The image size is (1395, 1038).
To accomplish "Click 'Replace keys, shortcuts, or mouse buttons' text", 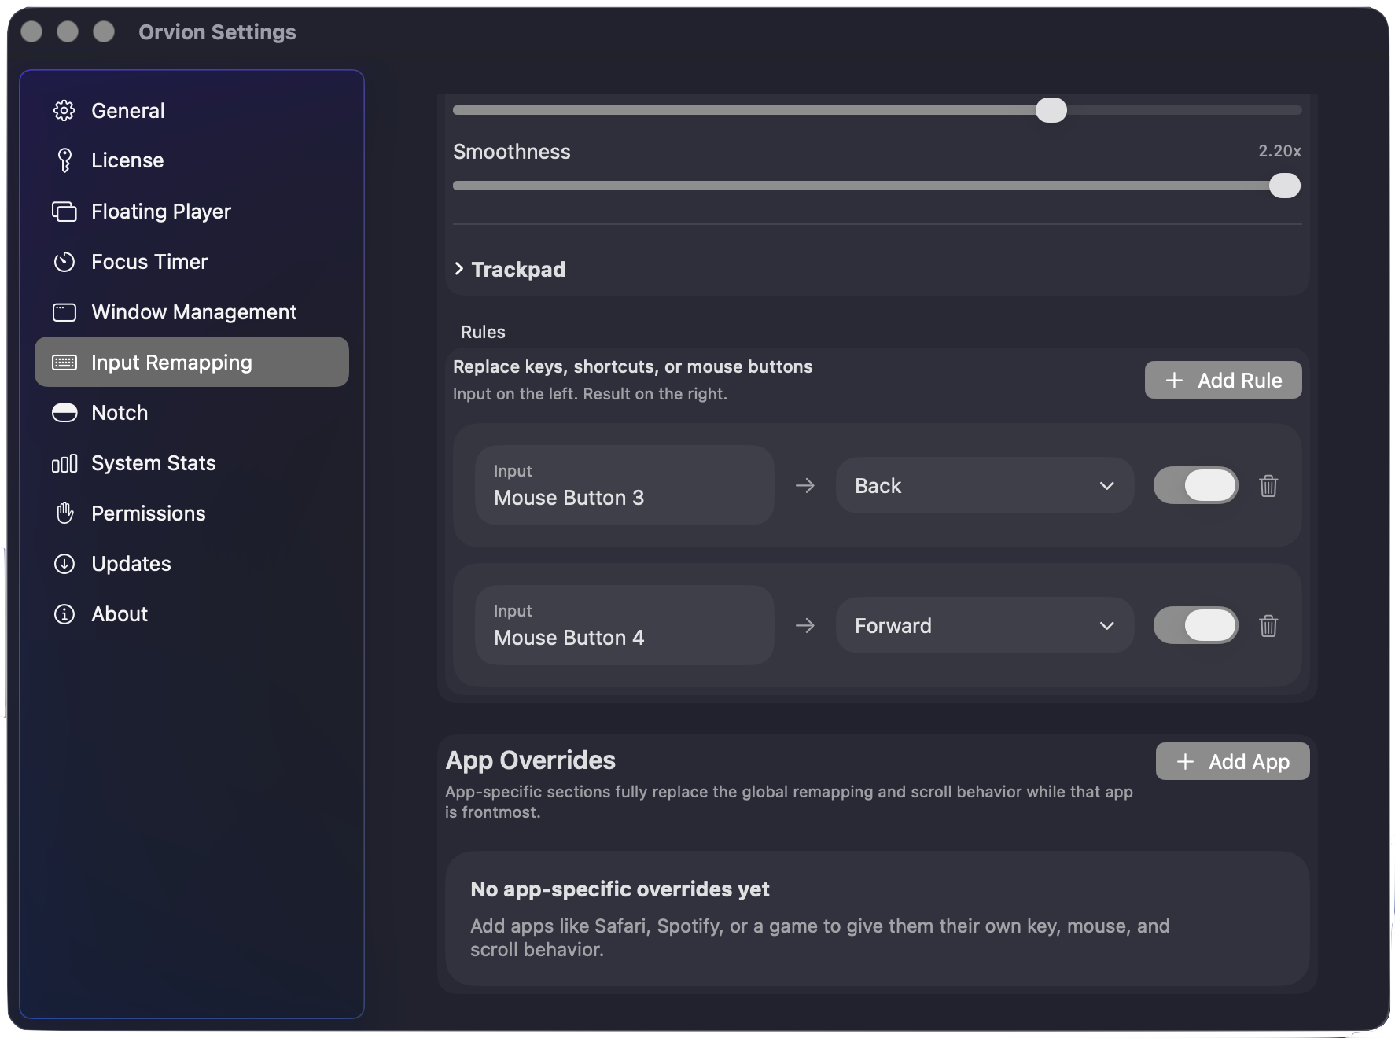I will [632, 366].
